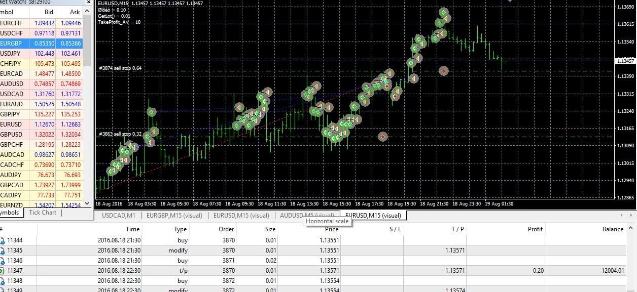Switch to the Tick Chart tab
The height and width of the screenshot is (292, 637).
point(42,213)
